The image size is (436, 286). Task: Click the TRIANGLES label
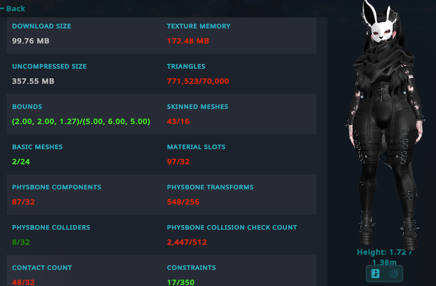coord(186,67)
